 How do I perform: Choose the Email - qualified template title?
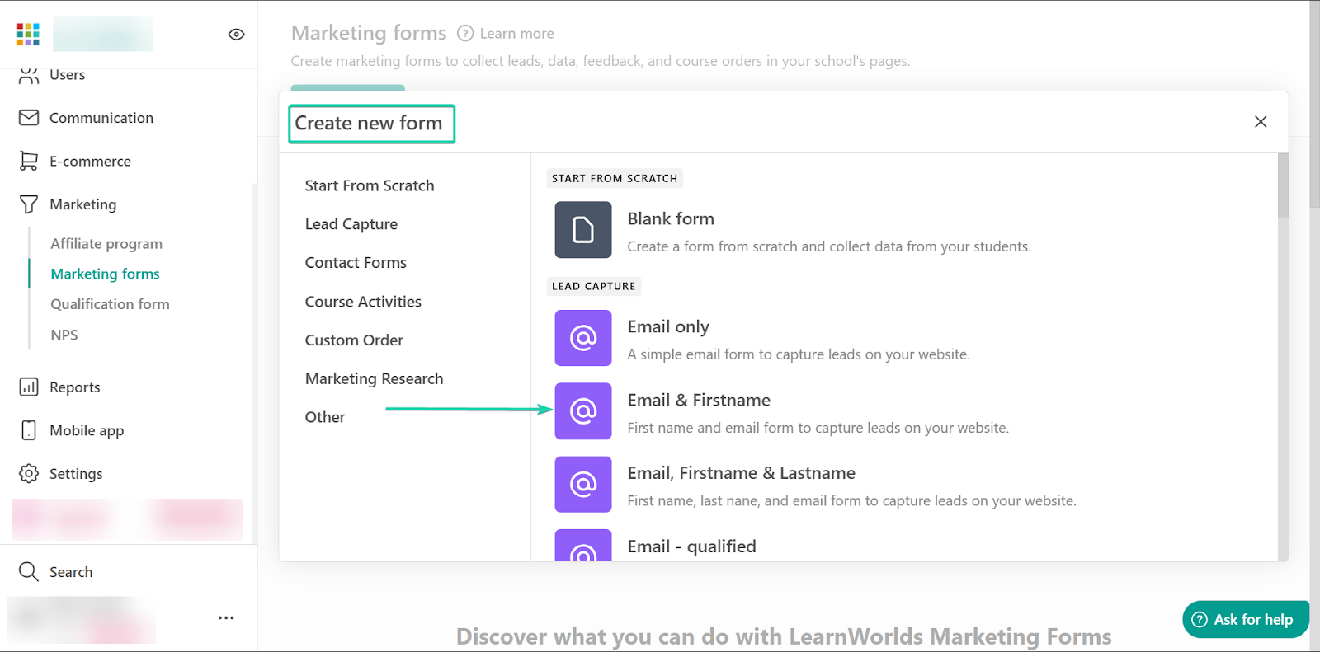click(691, 546)
